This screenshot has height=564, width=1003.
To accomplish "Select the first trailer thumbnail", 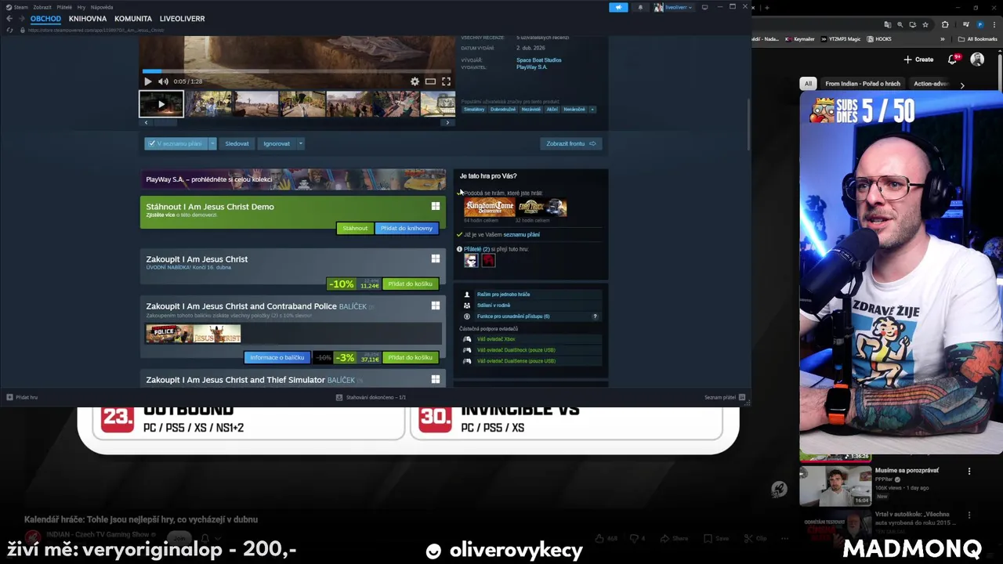I will point(161,104).
